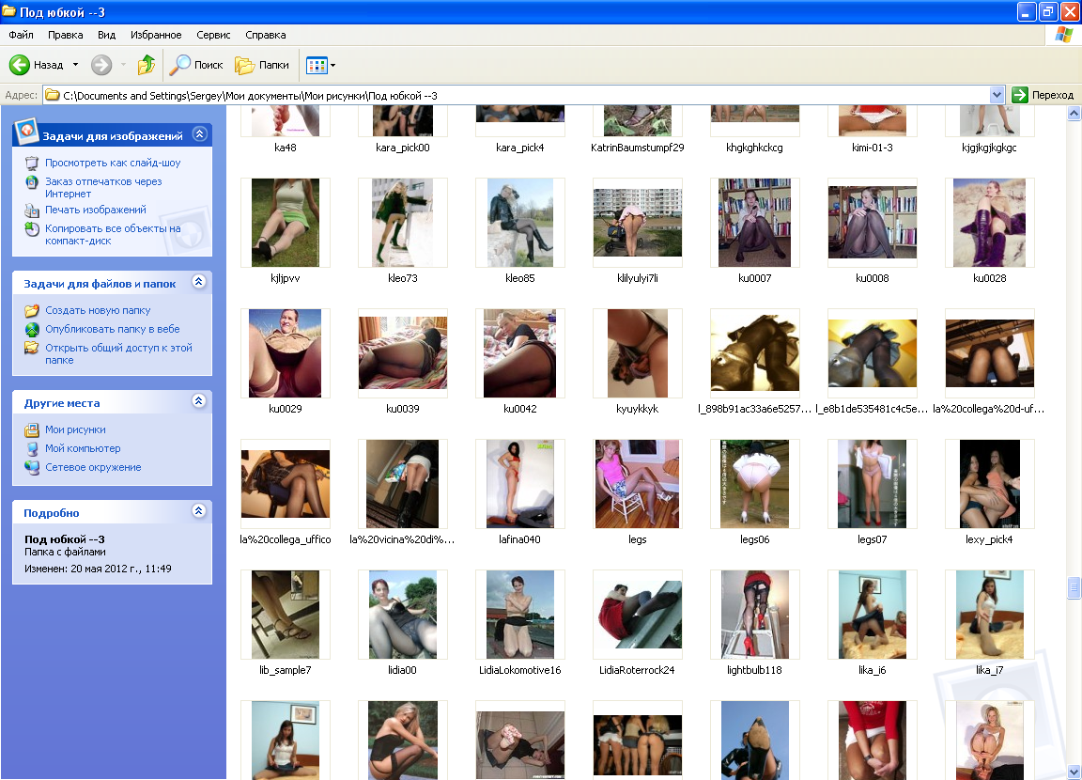
Task: Click the CD icon beside Копировать все объекты
Action: point(32,229)
